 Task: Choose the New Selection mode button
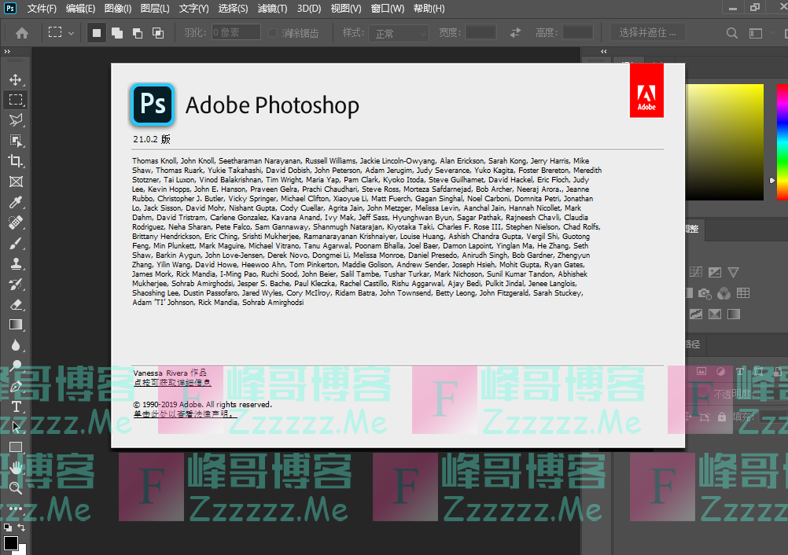tap(97, 33)
